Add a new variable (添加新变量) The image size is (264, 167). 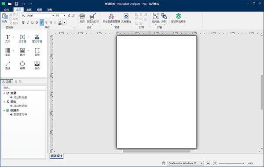tap(18, 98)
